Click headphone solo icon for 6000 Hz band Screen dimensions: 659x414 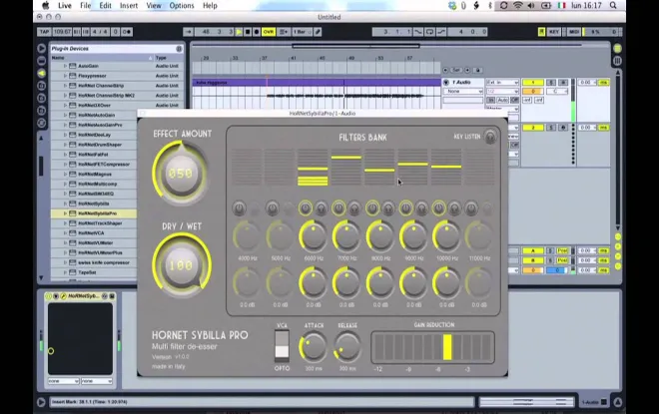pyautogui.click(x=322, y=208)
